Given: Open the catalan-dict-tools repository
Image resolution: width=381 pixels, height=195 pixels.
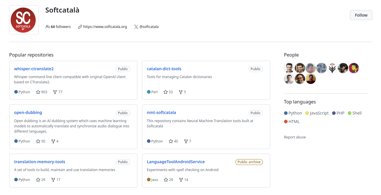Looking at the screenshot, I should coord(164,69).
